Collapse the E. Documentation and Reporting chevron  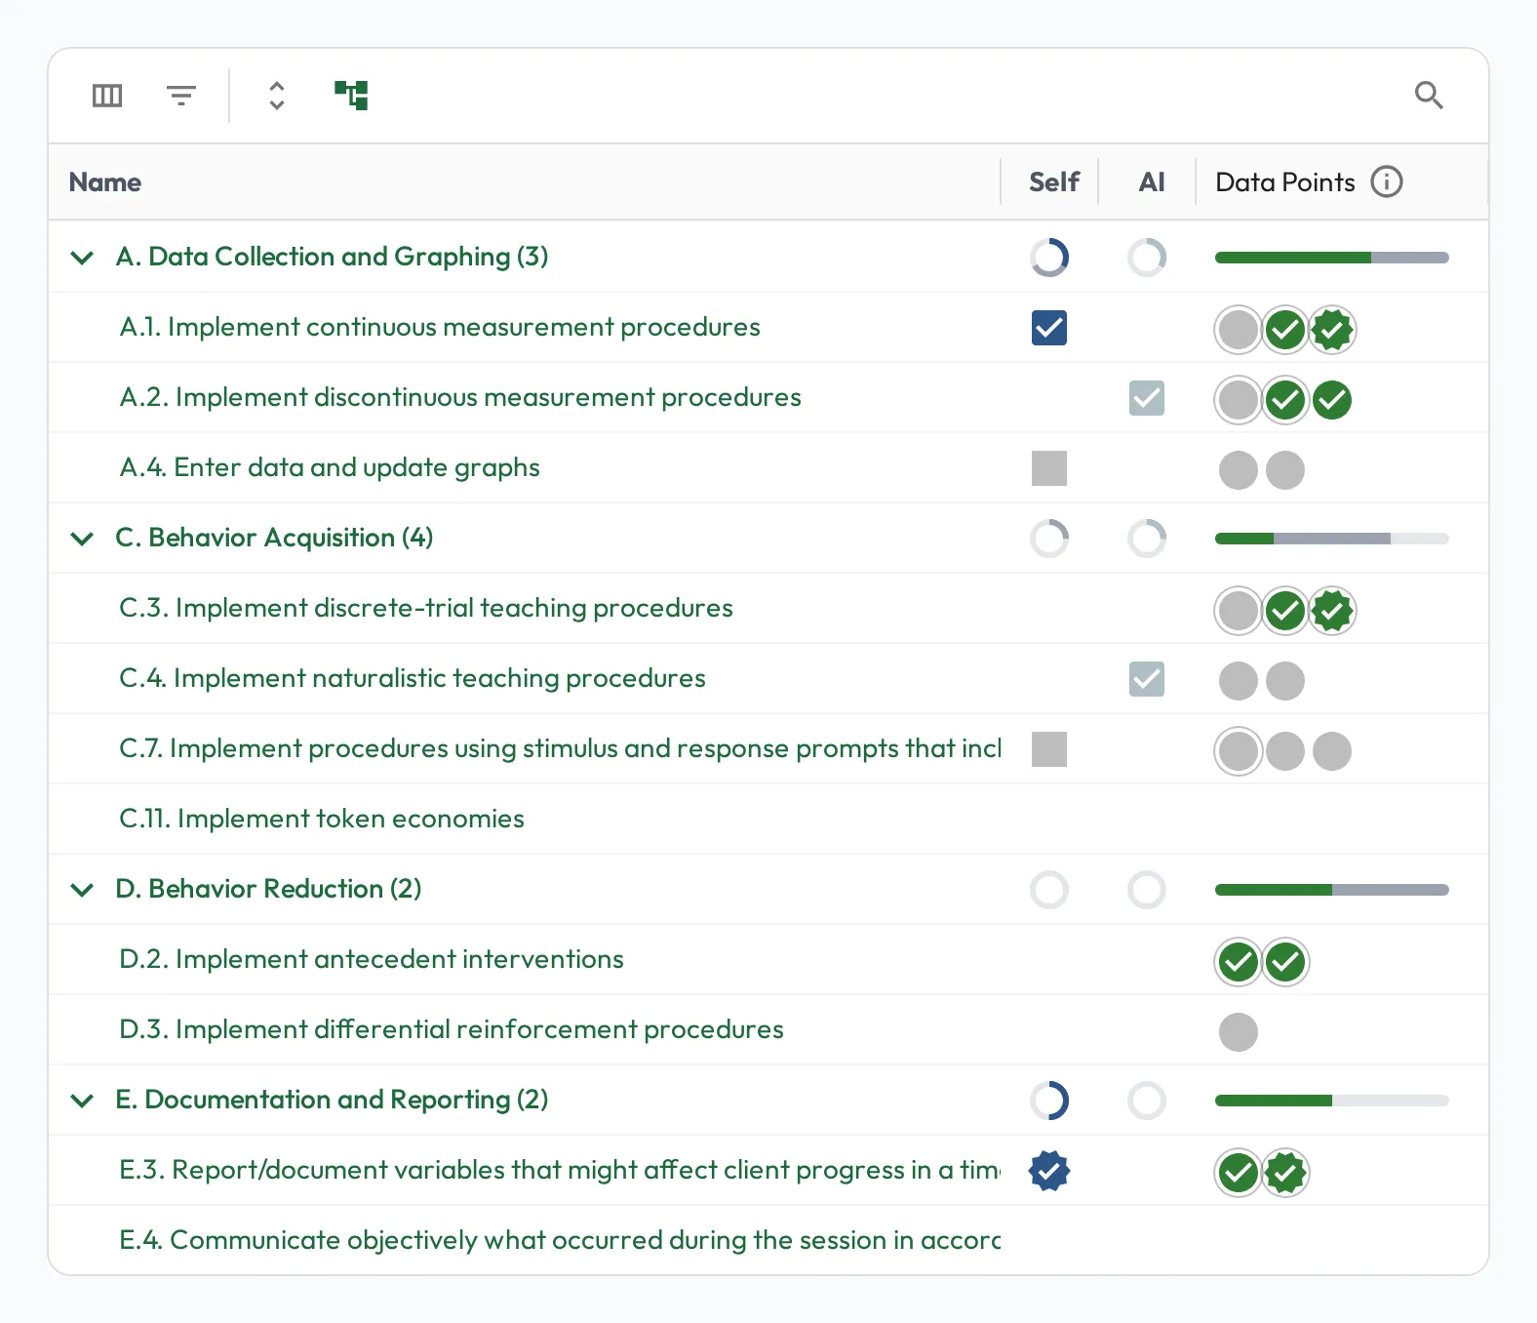83,1101
